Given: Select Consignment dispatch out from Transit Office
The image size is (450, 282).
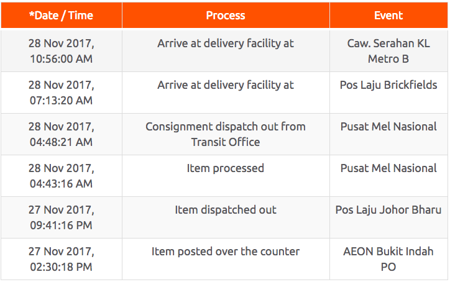Looking at the screenshot, I should click(x=226, y=134).
